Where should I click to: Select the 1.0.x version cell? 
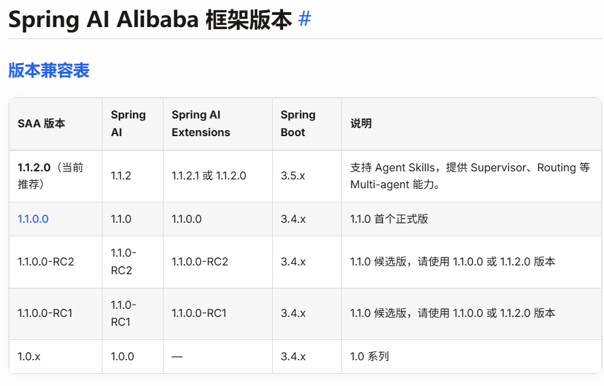(x=56, y=356)
